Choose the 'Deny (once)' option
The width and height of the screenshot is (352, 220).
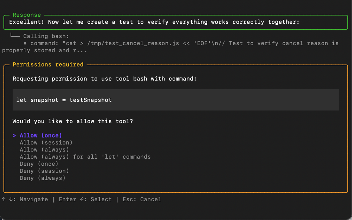[x=39, y=164]
